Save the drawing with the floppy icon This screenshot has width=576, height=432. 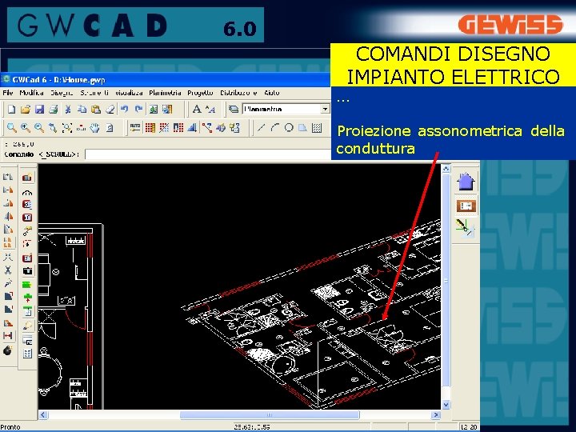tap(39, 109)
